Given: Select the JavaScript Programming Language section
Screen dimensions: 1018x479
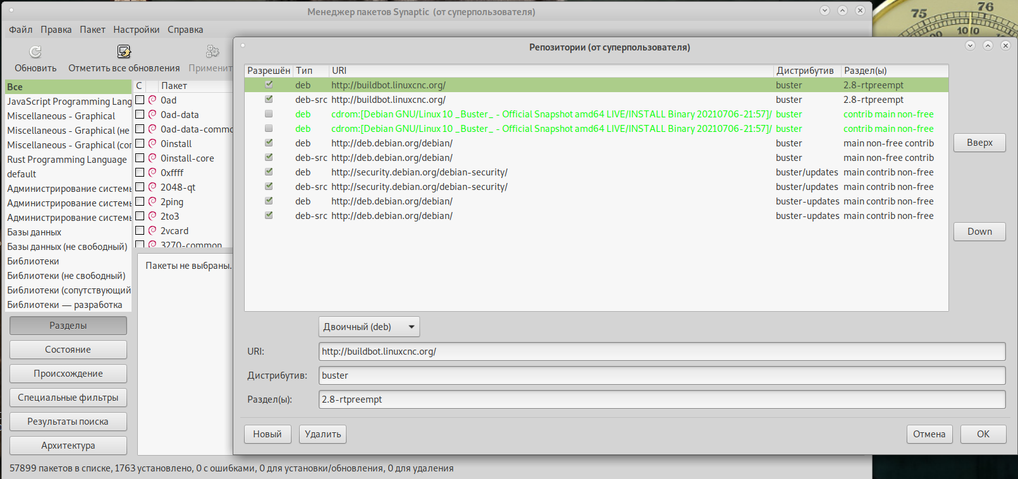Looking at the screenshot, I should pyautogui.click(x=68, y=102).
